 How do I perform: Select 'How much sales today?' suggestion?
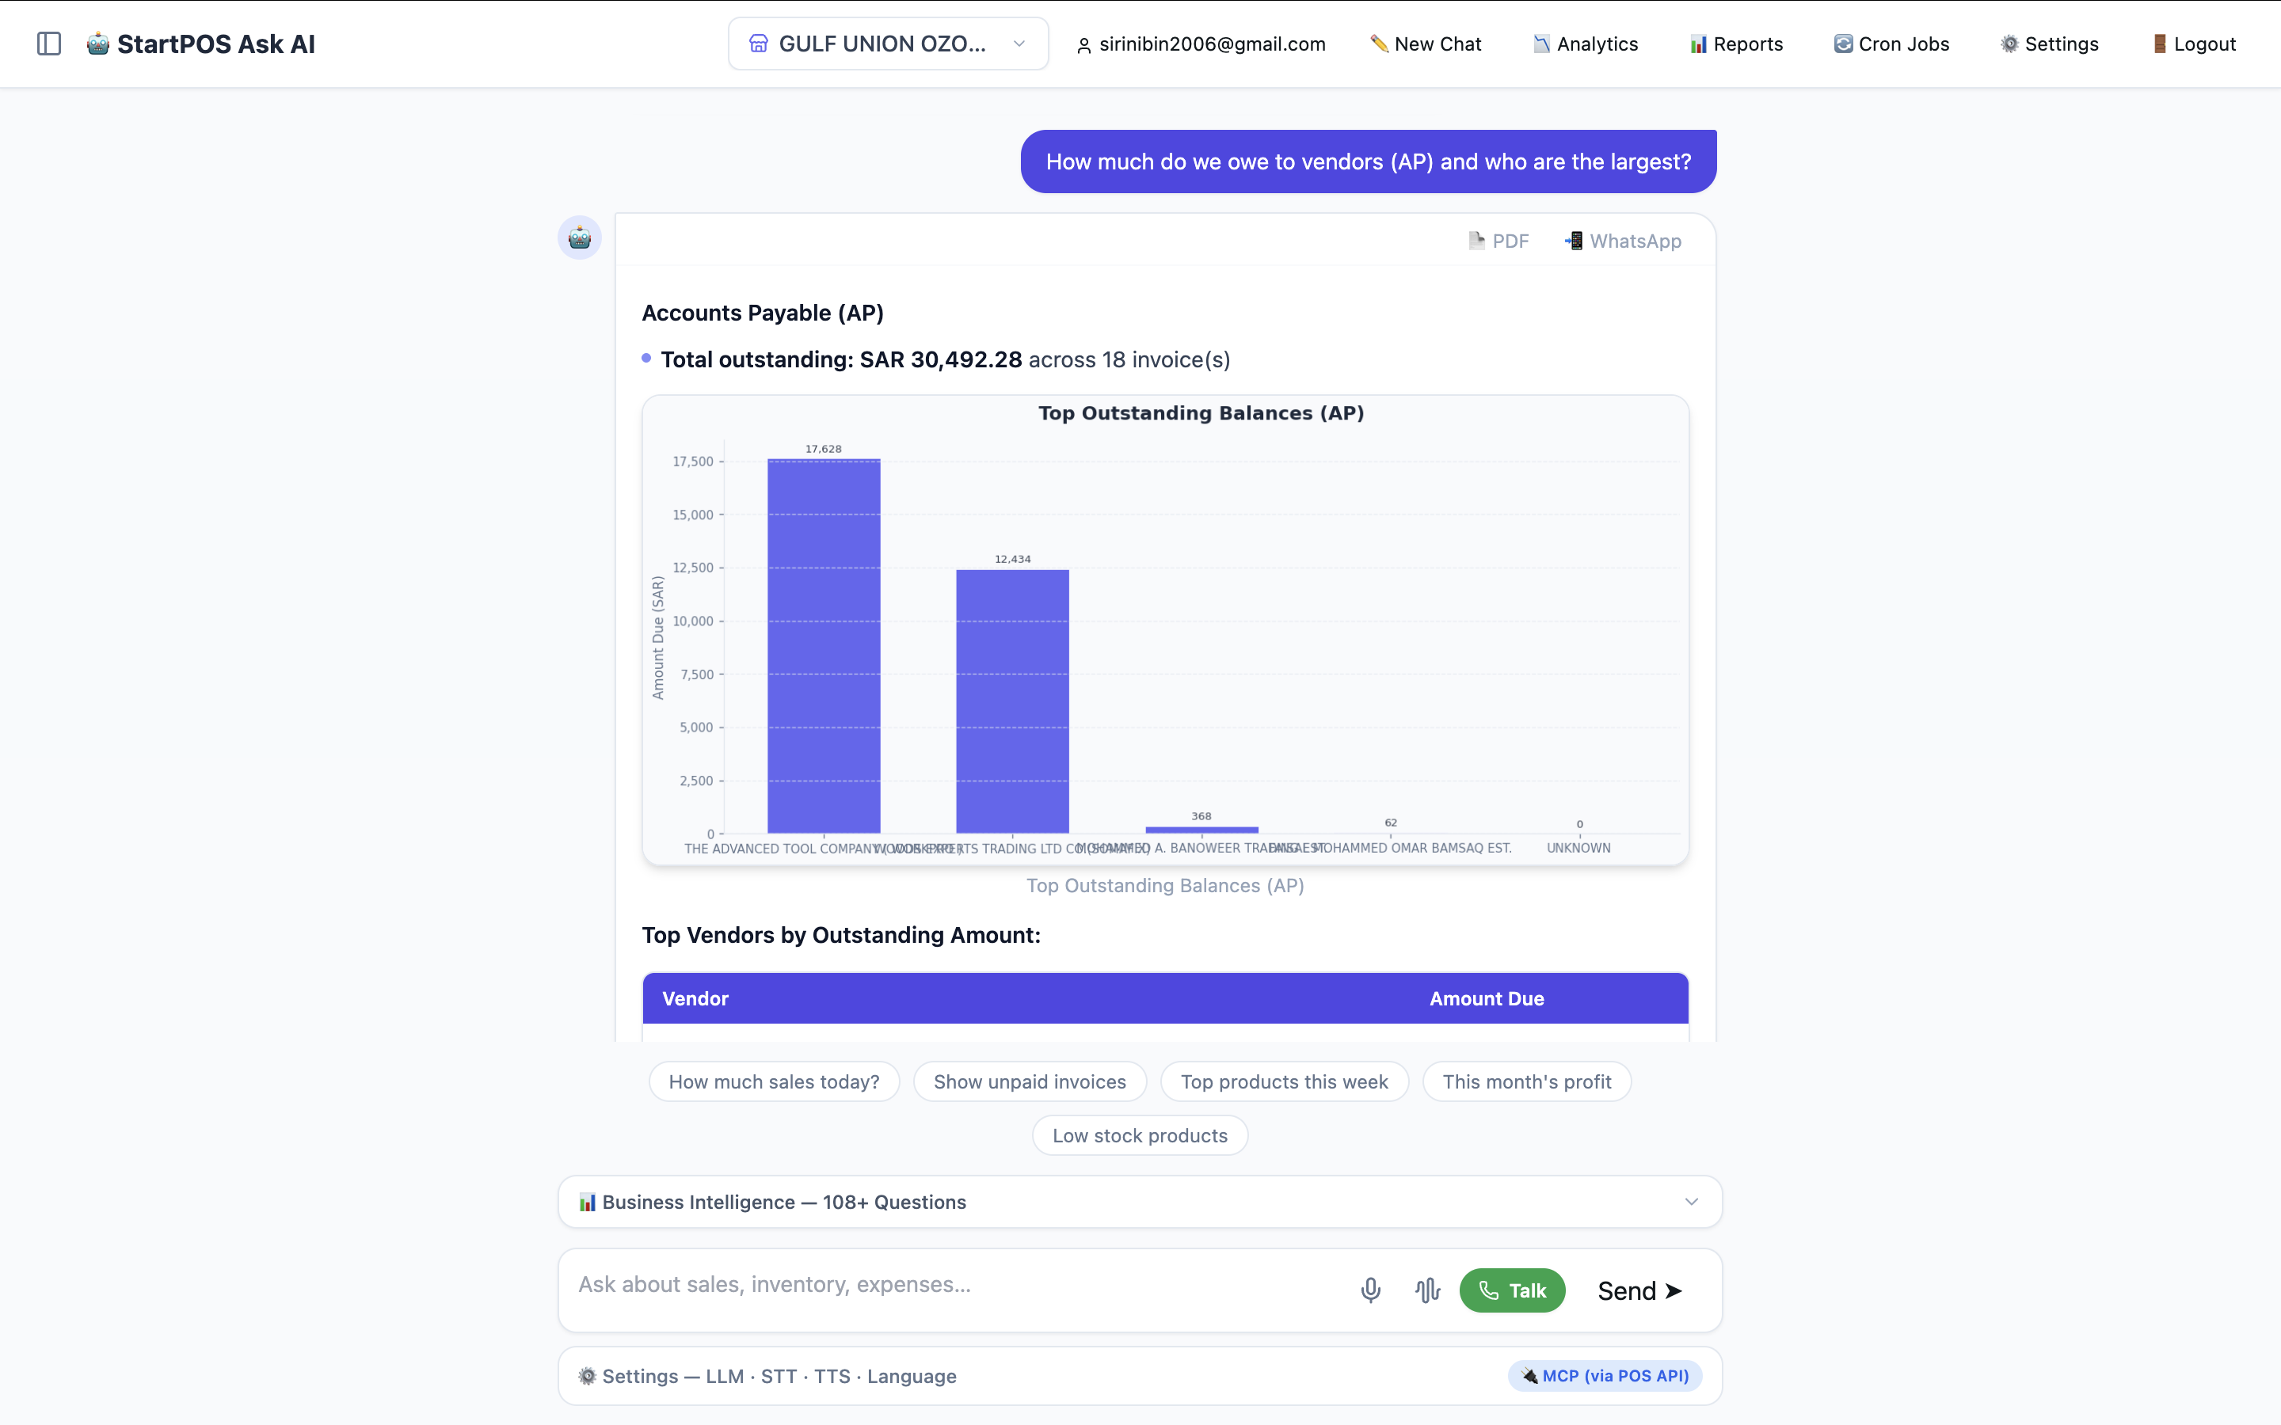[x=774, y=1082]
